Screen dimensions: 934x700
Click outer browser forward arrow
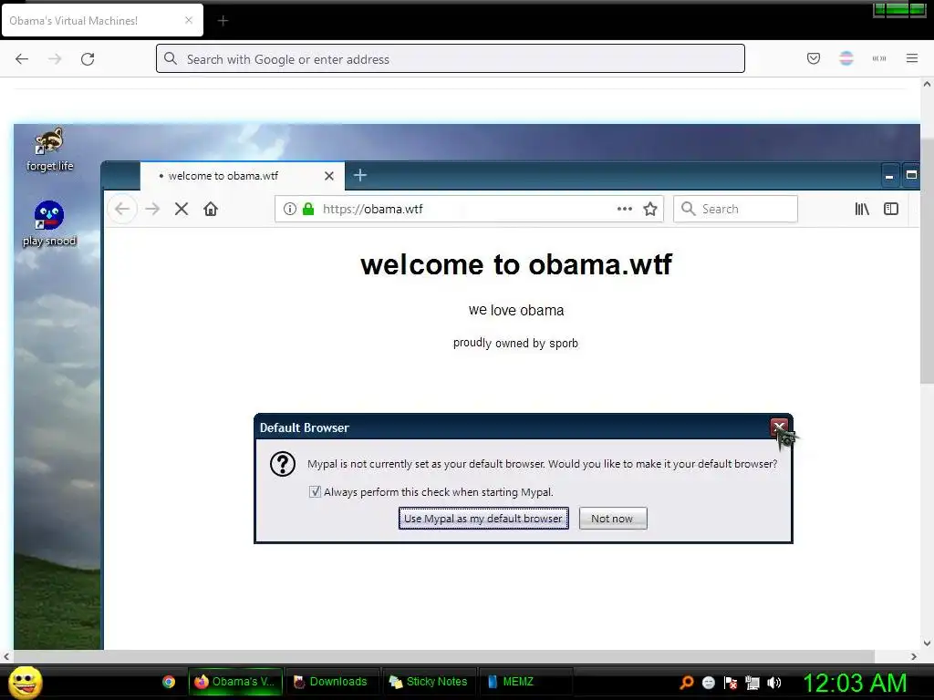pos(55,58)
